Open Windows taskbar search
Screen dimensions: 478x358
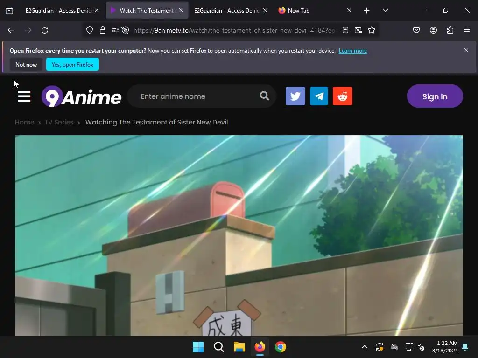pos(219,347)
